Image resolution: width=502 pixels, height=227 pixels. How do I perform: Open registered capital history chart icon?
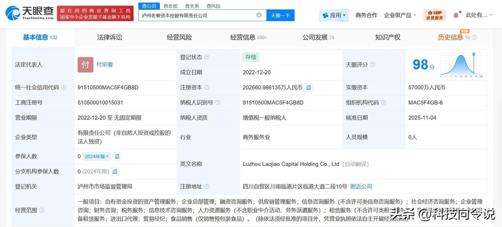pyautogui.click(x=308, y=87)
